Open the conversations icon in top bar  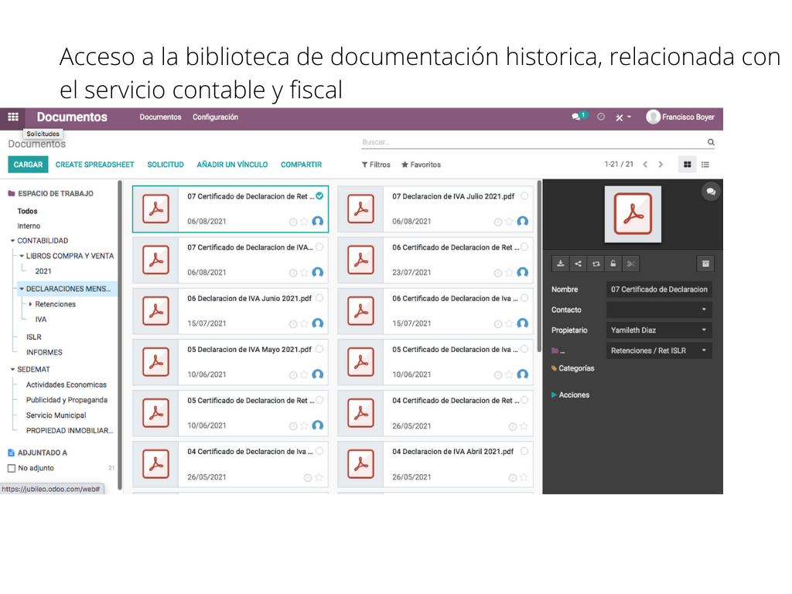click(x=576, y=117)
